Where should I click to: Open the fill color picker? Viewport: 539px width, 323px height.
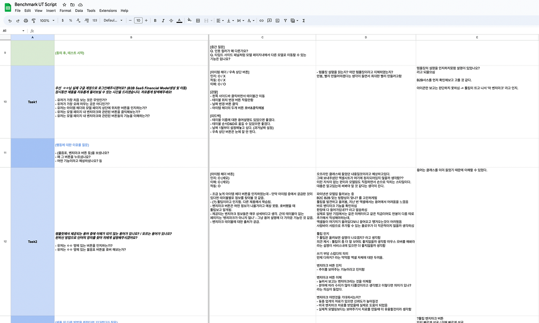189,20
